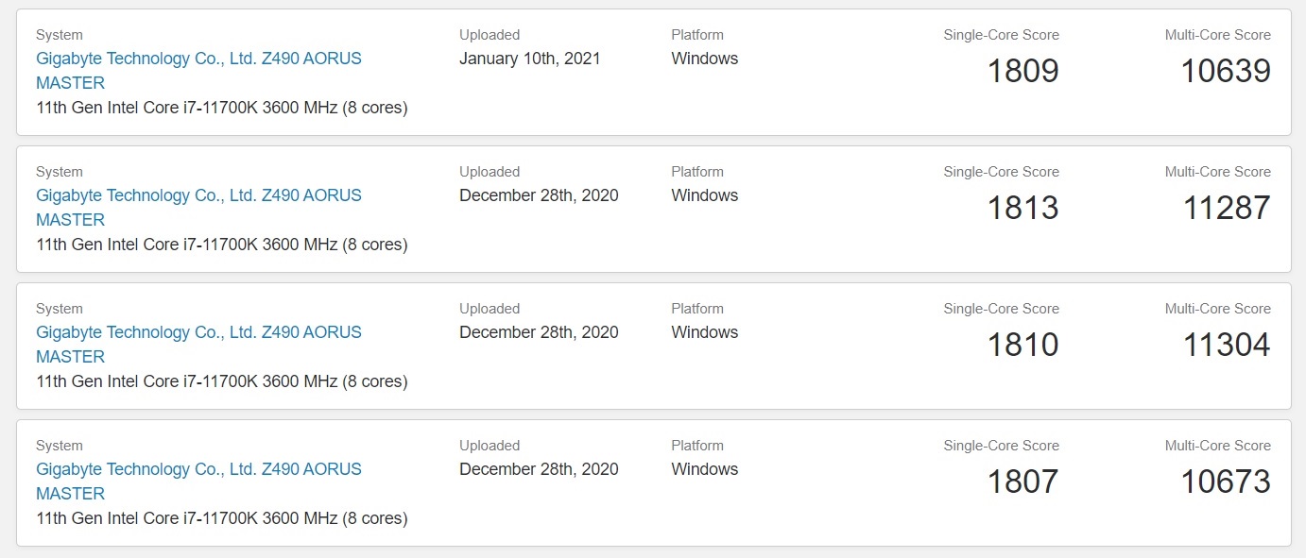Open Z490 AORUS MASTER link scoring 10639
The height and width of the screenshot is (558, 1306).
198,71
